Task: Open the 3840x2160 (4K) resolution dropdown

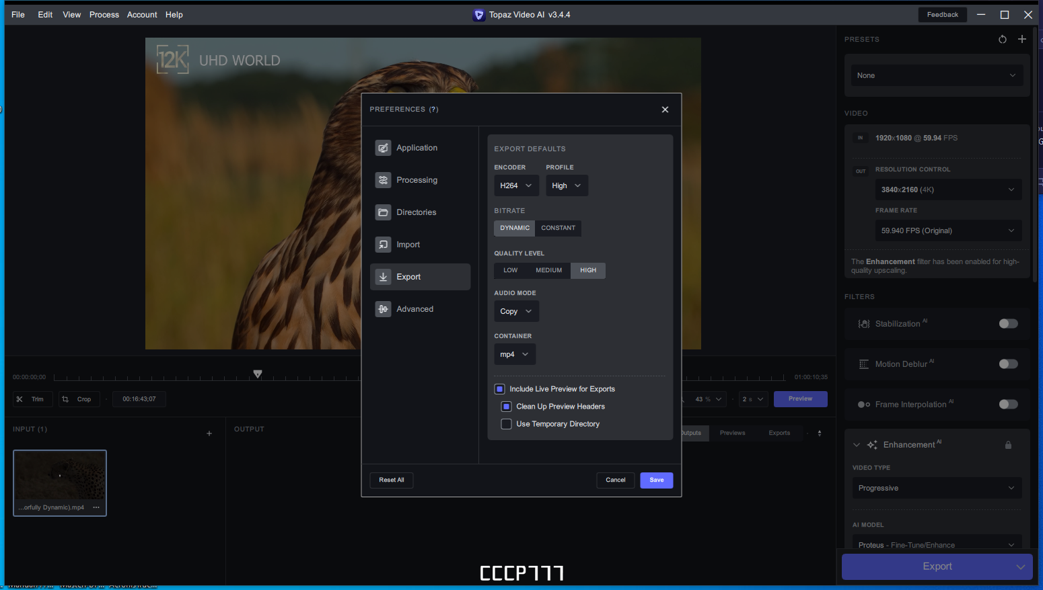Action: pyautogui.click(x=948, y=189)
